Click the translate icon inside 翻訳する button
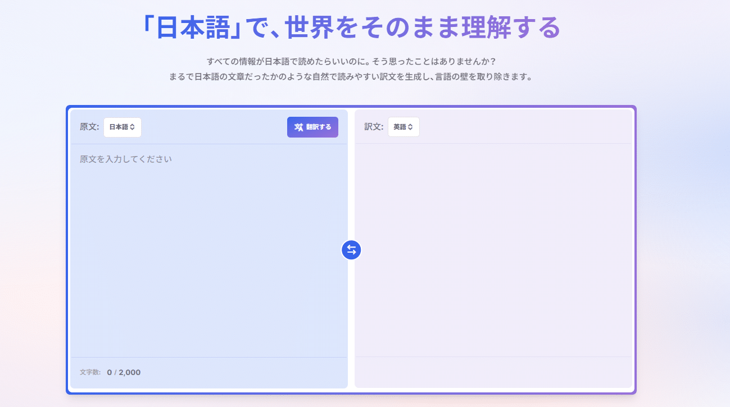 [298, 127]
